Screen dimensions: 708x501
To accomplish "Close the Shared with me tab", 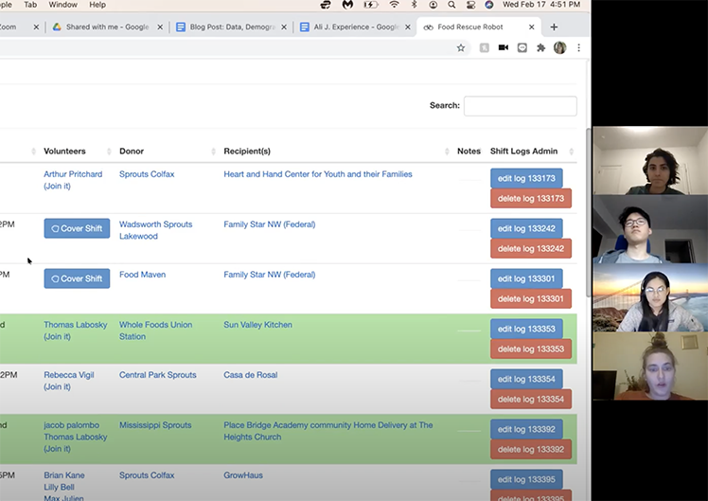I will pyautogui.click(x=160, y=27).
